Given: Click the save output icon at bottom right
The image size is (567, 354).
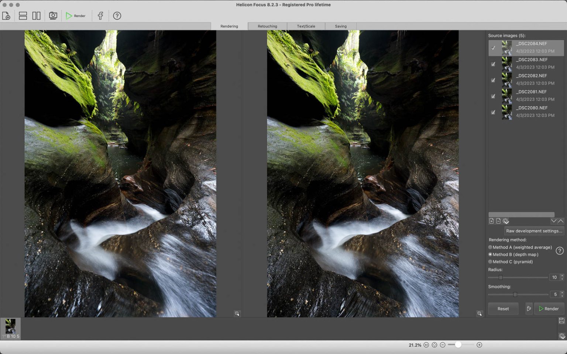Looking at the screenshot, I should pos(563,320).
